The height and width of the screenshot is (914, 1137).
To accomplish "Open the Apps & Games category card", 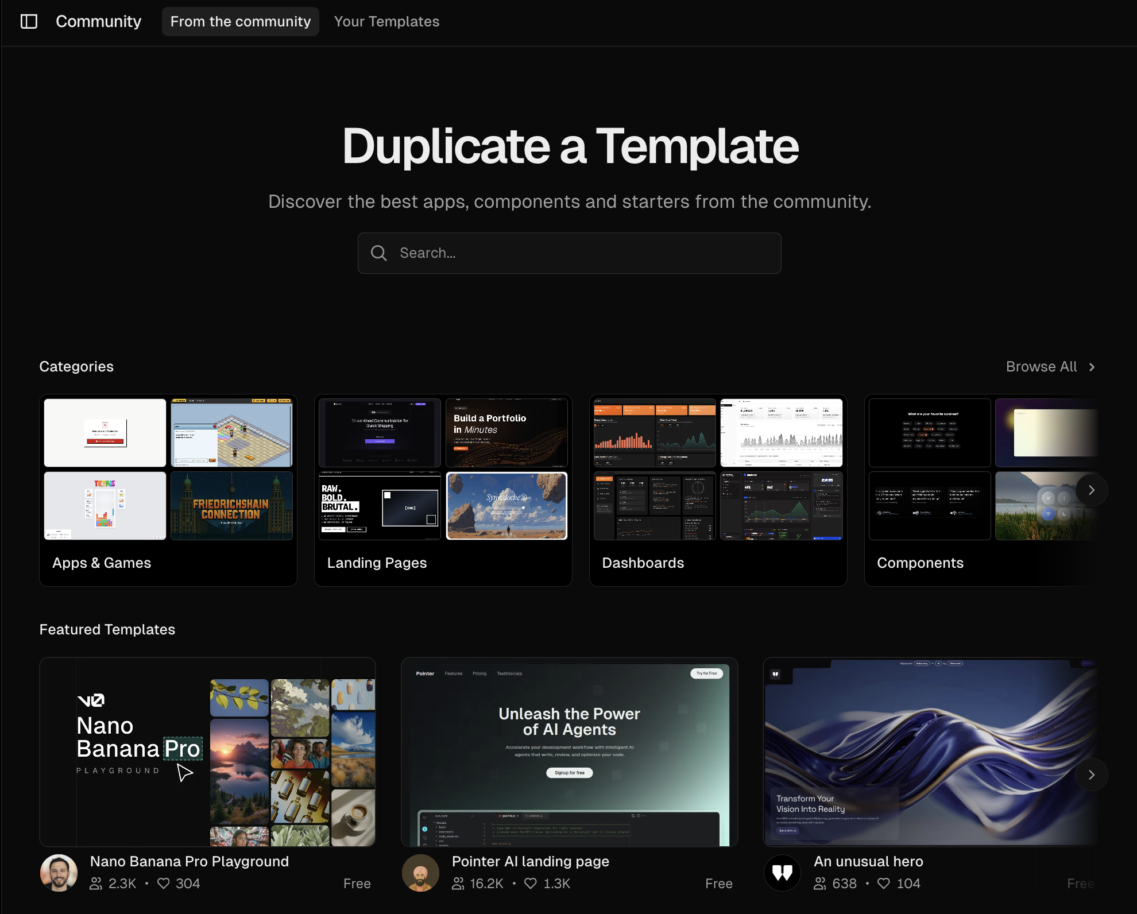I will click(168, 490).
